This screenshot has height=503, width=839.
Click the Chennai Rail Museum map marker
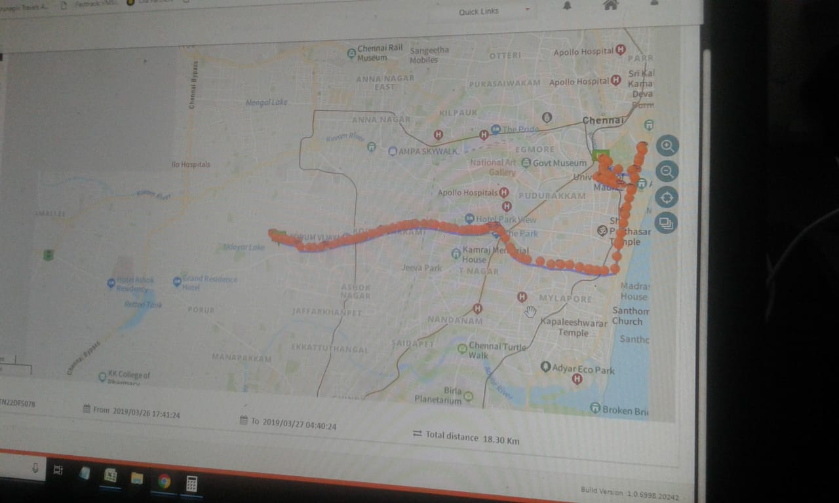click(351, 54)
